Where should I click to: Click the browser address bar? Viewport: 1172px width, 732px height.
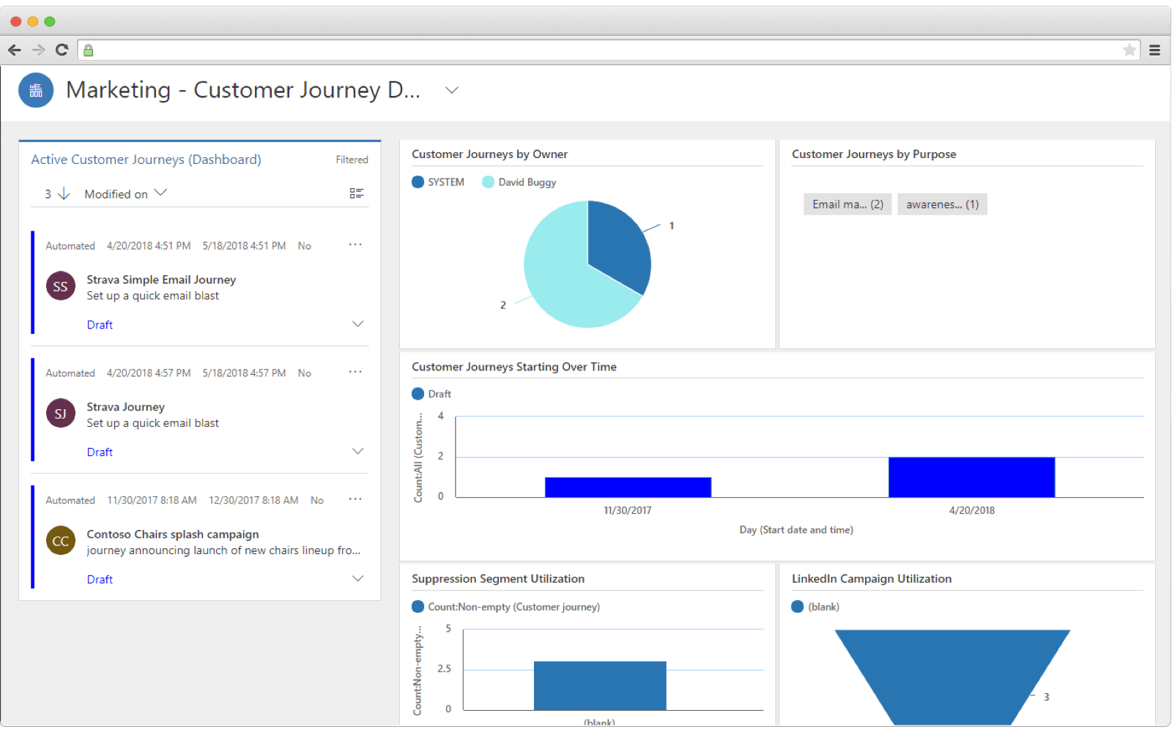[608, 50]
